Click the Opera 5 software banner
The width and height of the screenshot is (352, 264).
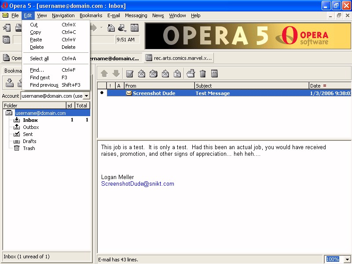[x=248, y=36]
